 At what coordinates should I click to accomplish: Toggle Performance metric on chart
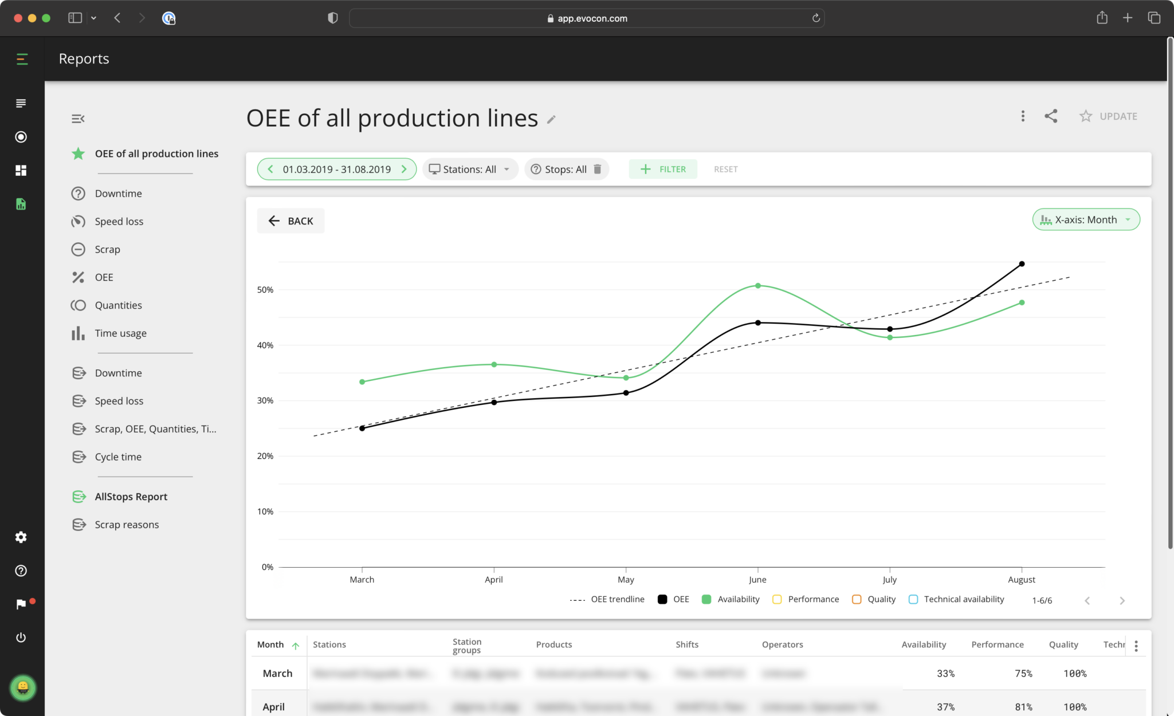click(x=804, y=599)
